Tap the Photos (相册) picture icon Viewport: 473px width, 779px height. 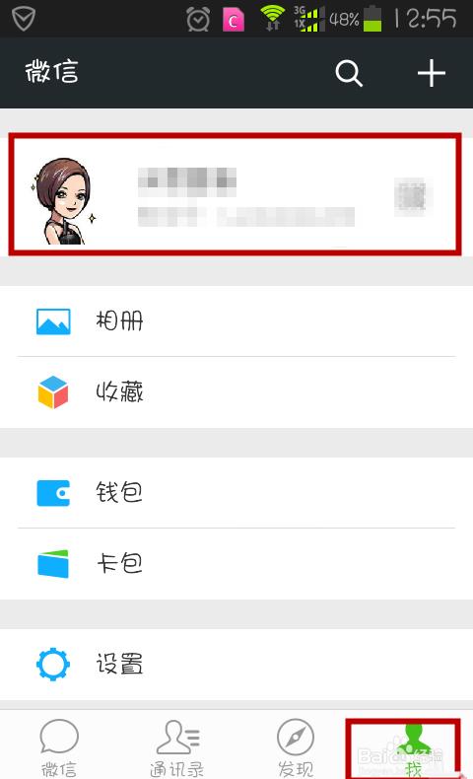[53, 321]
